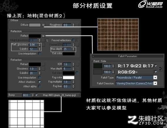Collapse the Falloff Parameters rollout minus icon

pyautogui.click(x=93, y=56)
